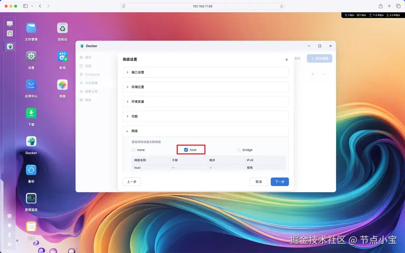This screenshot has width=405, height=253.
Task: Open the 概览 section in Docker sidebar
Action: [90, 57]
